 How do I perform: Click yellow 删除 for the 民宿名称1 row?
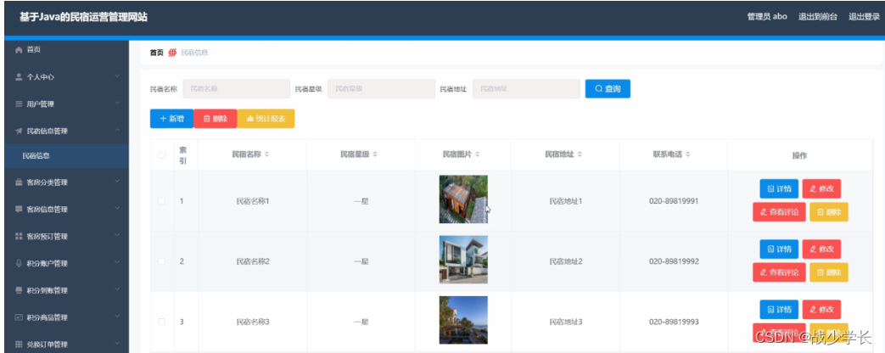[828, 212]
